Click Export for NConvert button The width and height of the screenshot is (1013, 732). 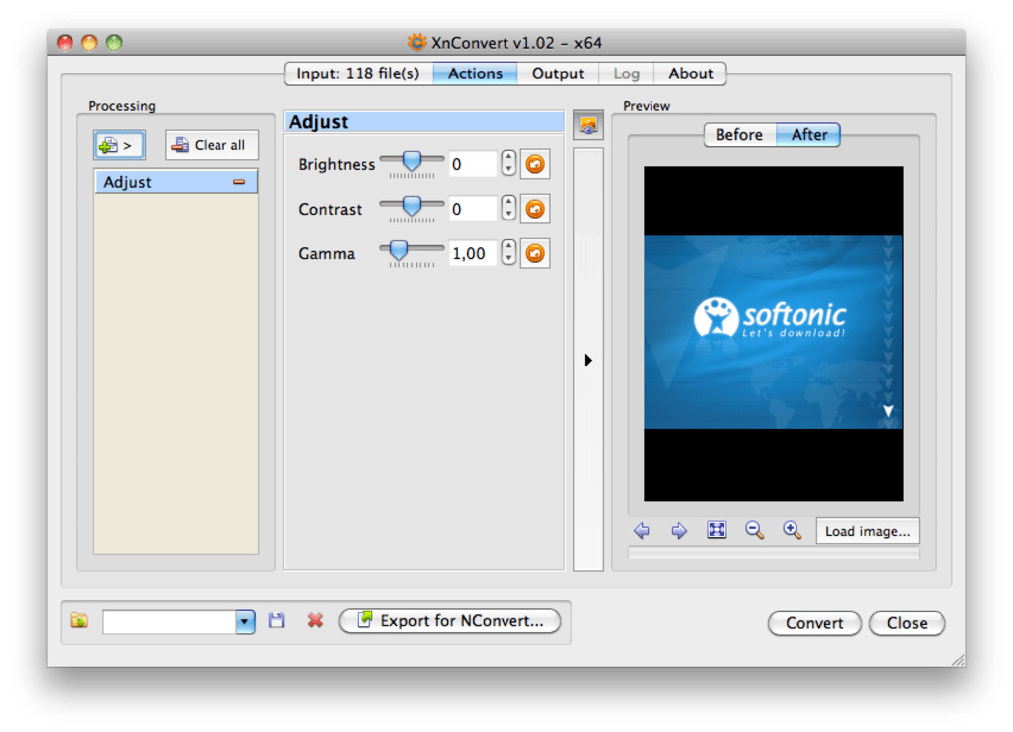click(450, 621)
